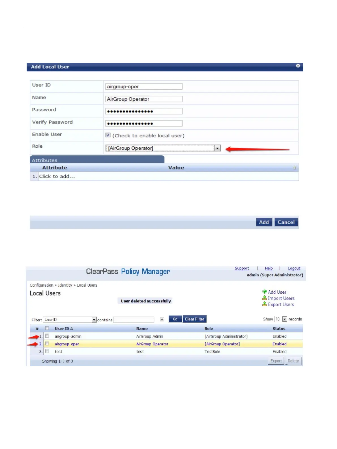The image size is (337, 449).
Task: Open the Role dropdown in Add Local User
Action: point(217,148)
